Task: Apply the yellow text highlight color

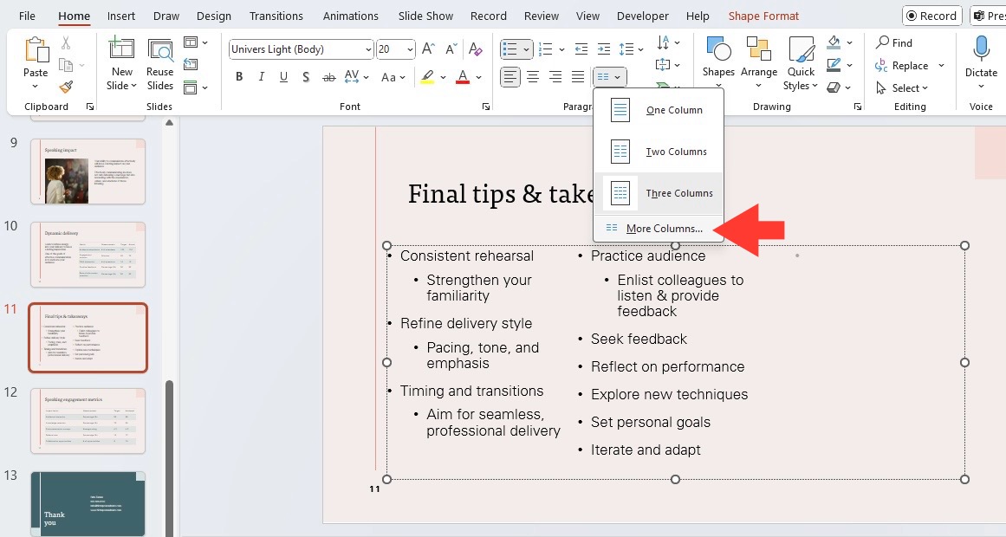Action: pyautogui.click(x=427, y=77)
